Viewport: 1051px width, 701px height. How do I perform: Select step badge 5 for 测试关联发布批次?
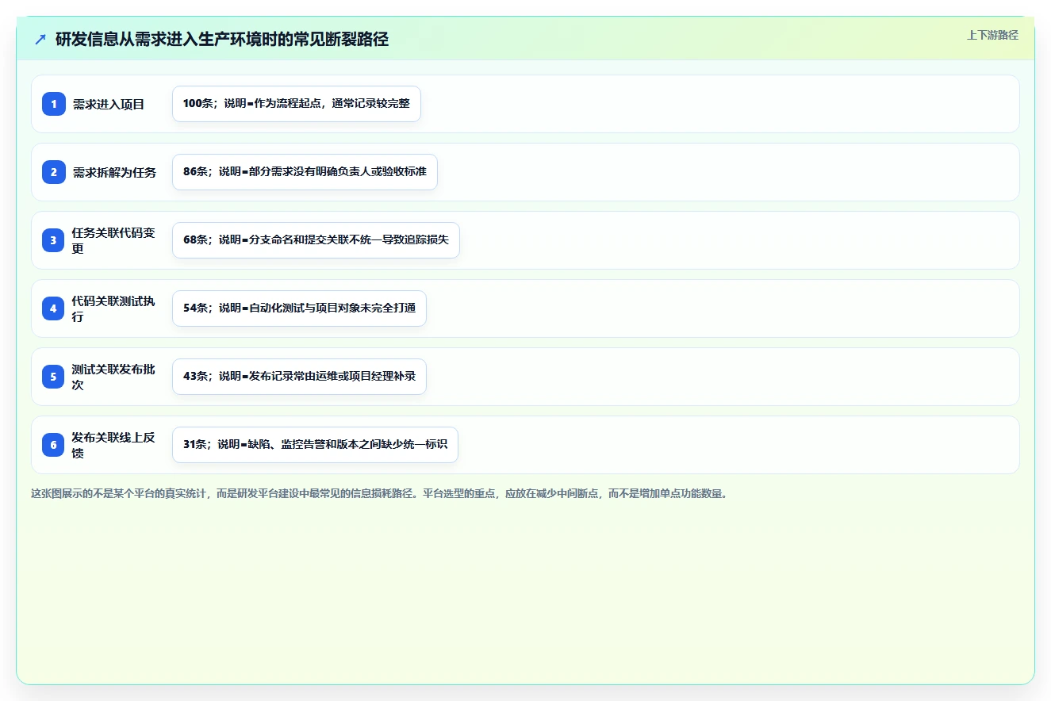tap(54, 377)
